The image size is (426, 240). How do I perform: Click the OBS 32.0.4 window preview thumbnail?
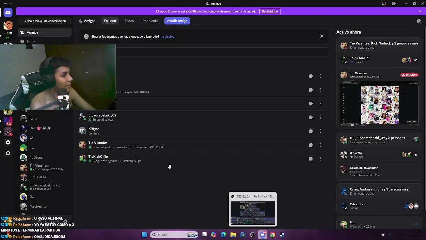253,213
